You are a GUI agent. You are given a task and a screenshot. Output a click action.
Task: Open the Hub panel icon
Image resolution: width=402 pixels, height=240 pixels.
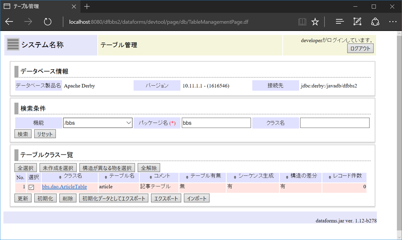339,22
